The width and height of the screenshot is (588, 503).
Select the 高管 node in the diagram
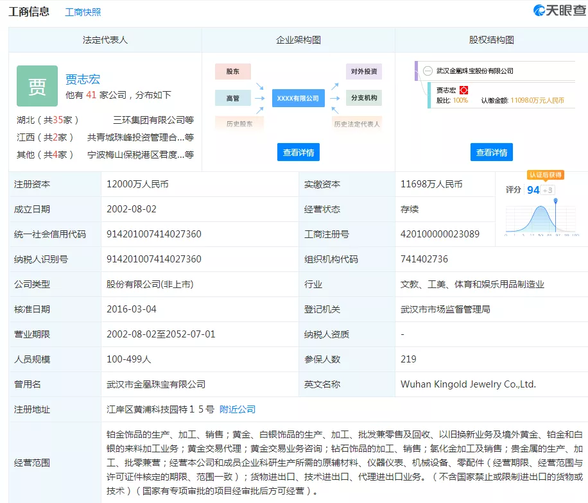coord(232,98)
